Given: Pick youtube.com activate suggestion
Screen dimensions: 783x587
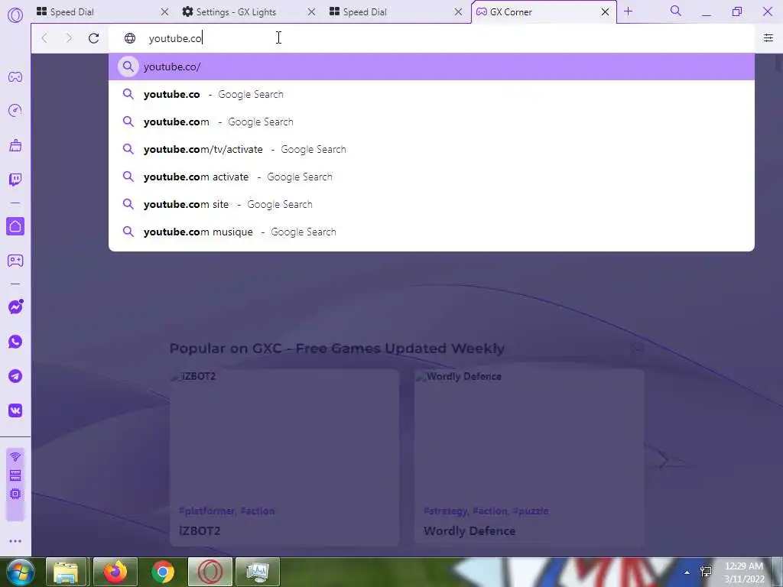Looking at the screenshot, I should click(x=431, y=177).
